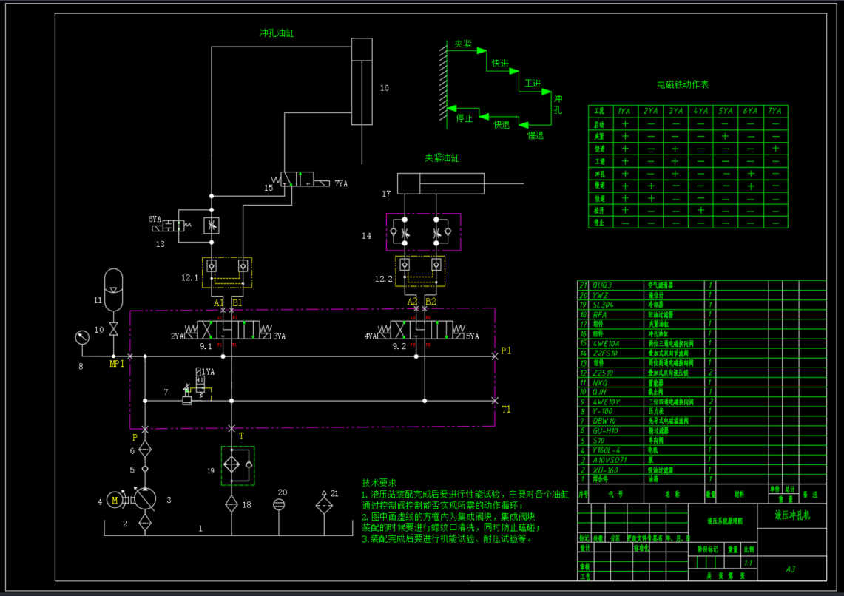Pick the solenoid valve symbol numbered 15
844x596 pixels.
pyautogui.click(x=300, y=179)
